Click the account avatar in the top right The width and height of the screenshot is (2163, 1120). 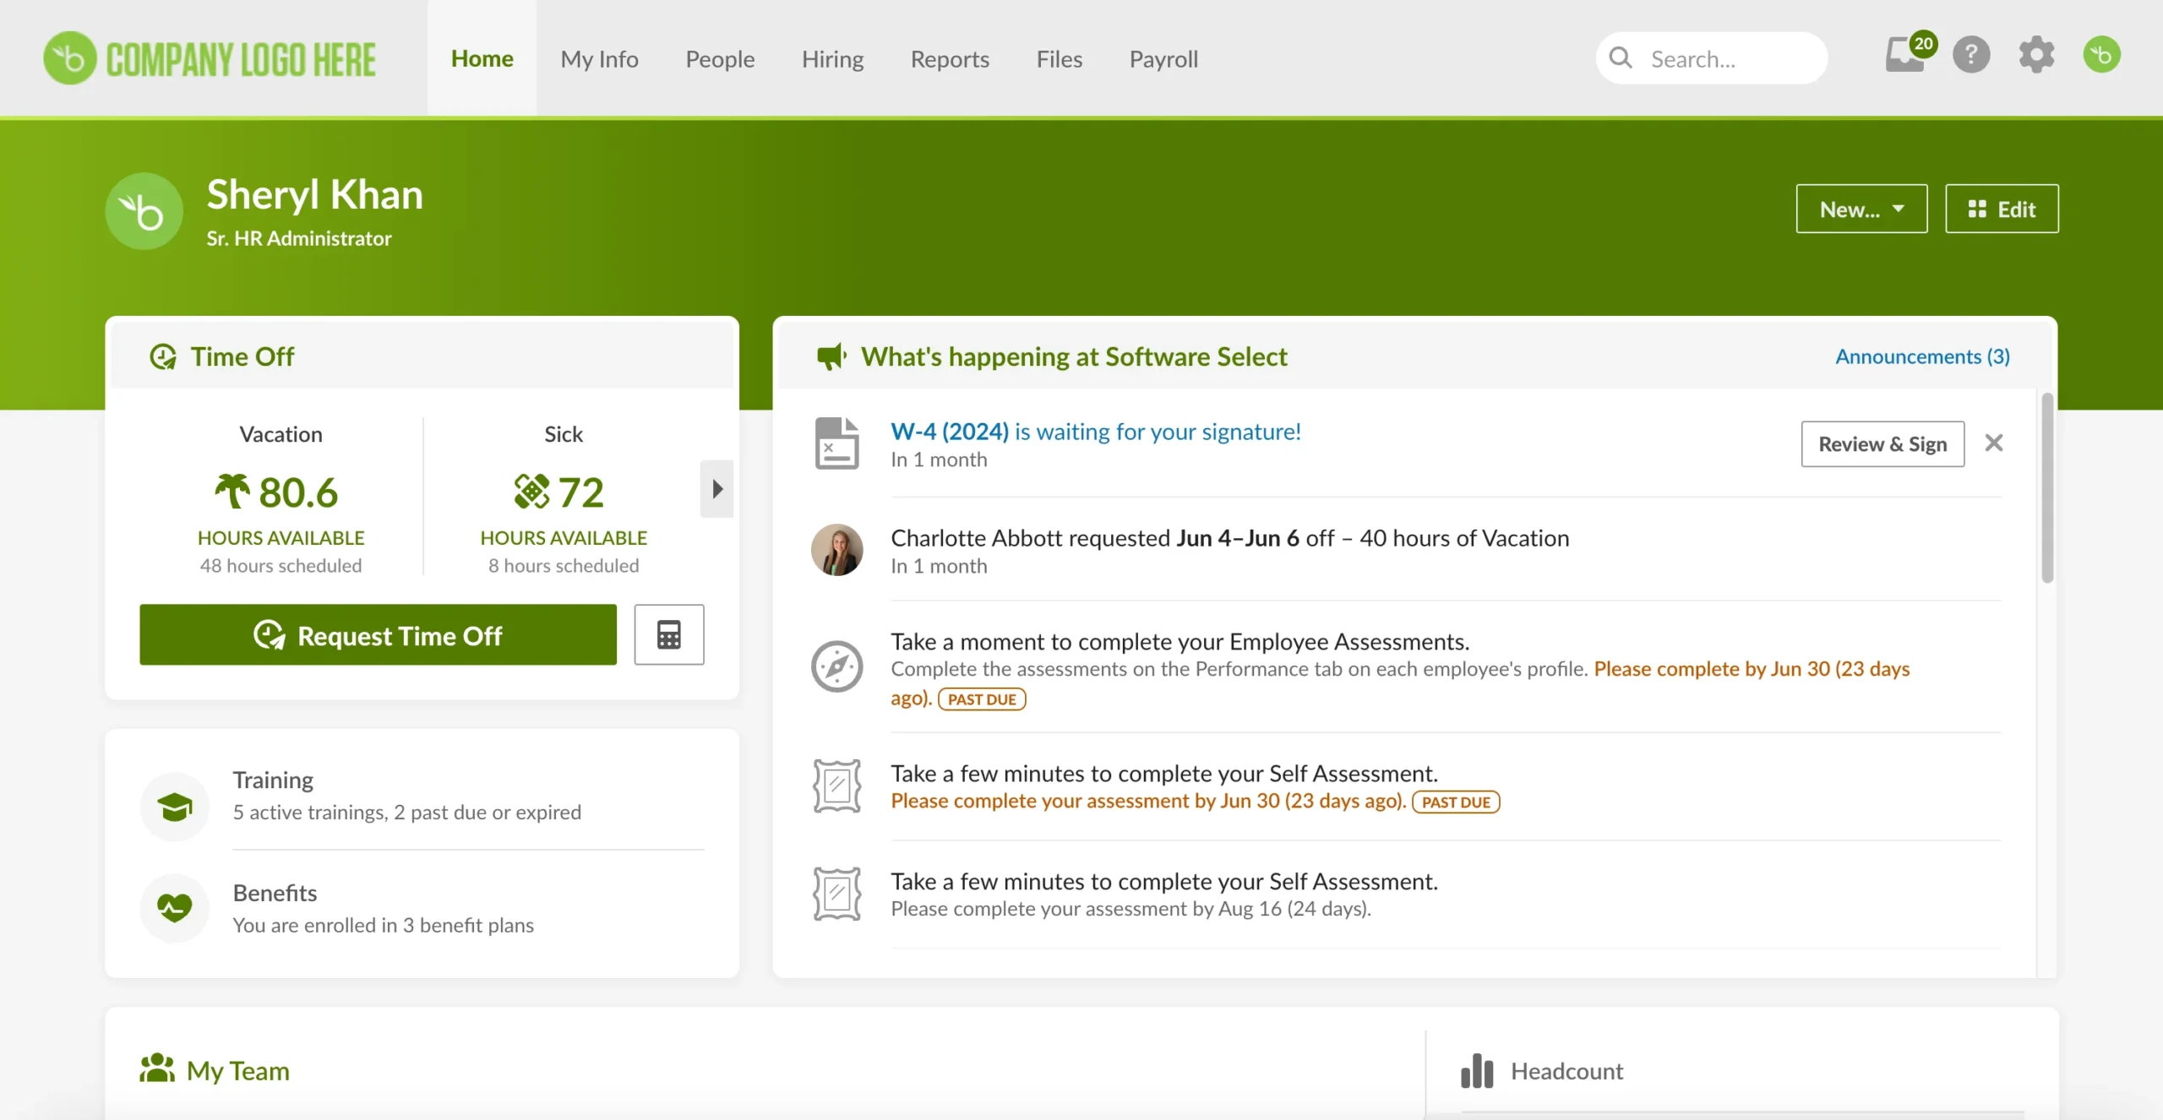coord(2103,54)
